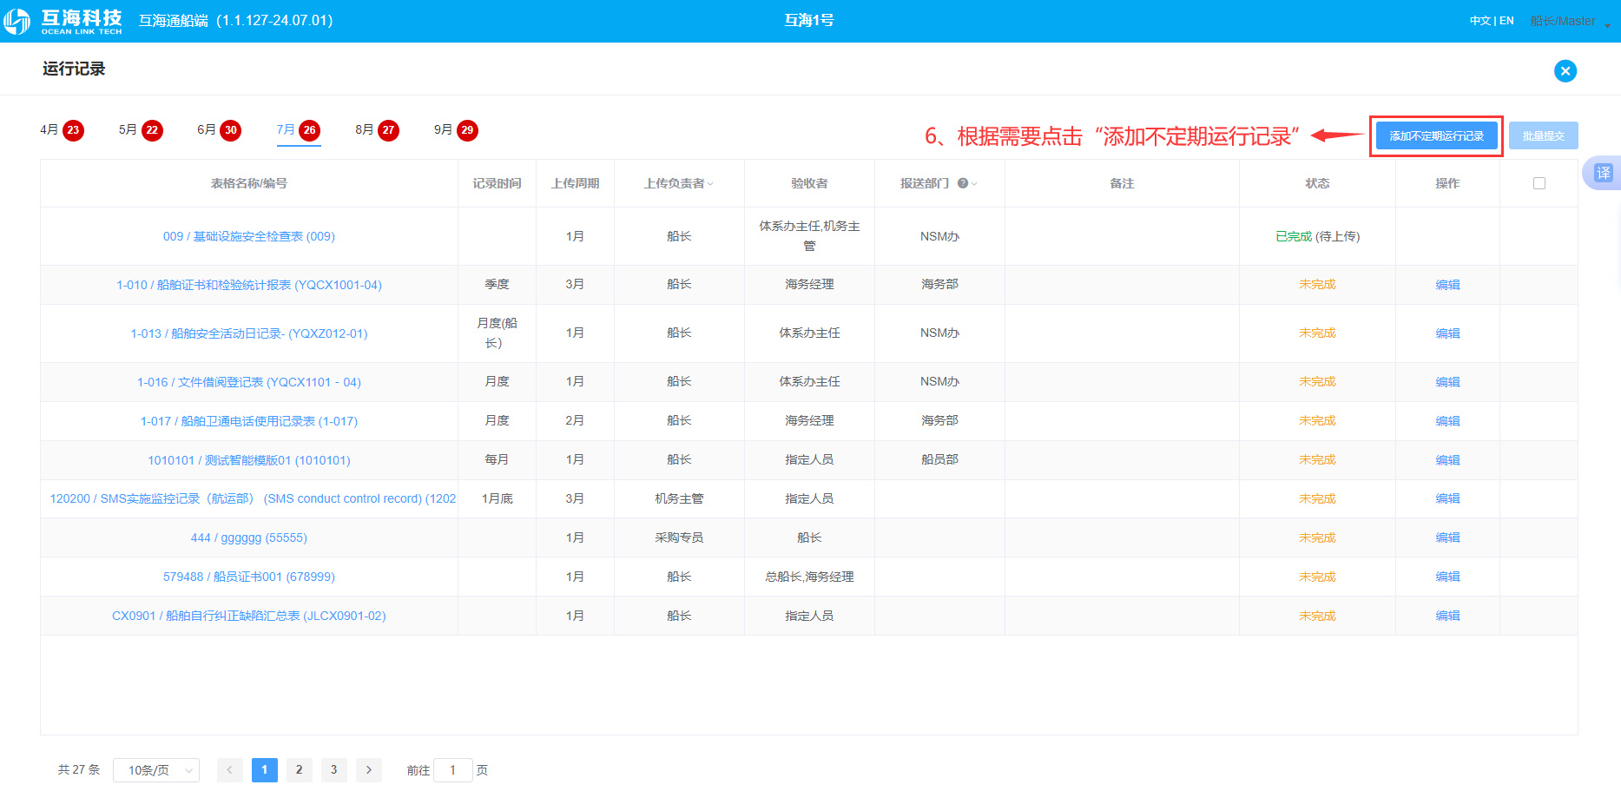Click 编辑 for row CX0901
Image resolution: width=1621 pixels, height=798 pixels.
click(1447, 616)
